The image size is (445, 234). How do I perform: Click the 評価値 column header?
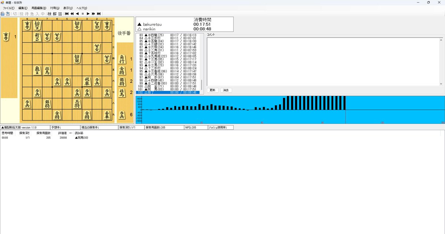click(x=62, y=133)
